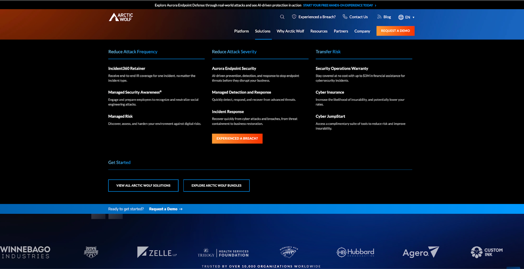
Task: Select Cyber Insurance
Action: click(x=330, y=92)
